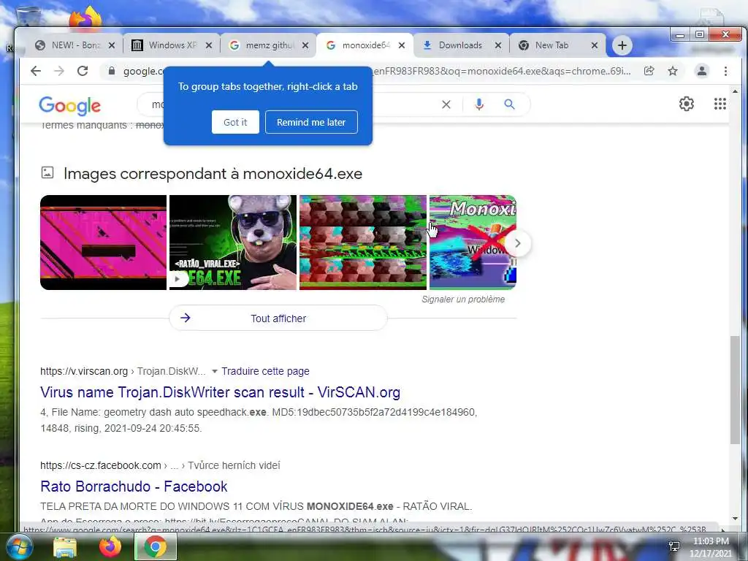Screen dimensions: 748x561
Task: Close the NEW! - Bonz tab
Action: point(112,45)
